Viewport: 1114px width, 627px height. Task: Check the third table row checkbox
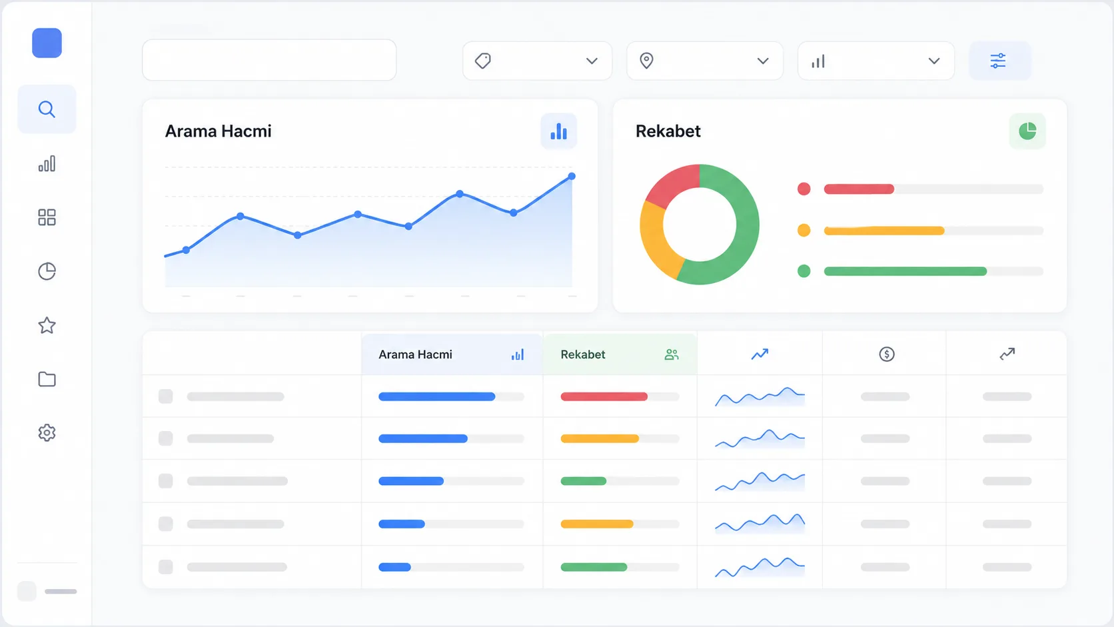[166, 481]
